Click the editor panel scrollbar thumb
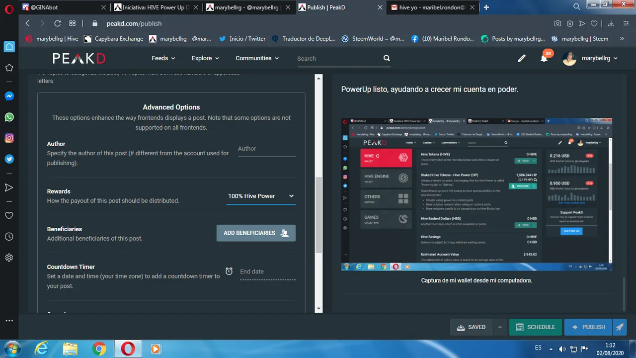The width and height of the screenshot is (636, 358). coord(319,215)
